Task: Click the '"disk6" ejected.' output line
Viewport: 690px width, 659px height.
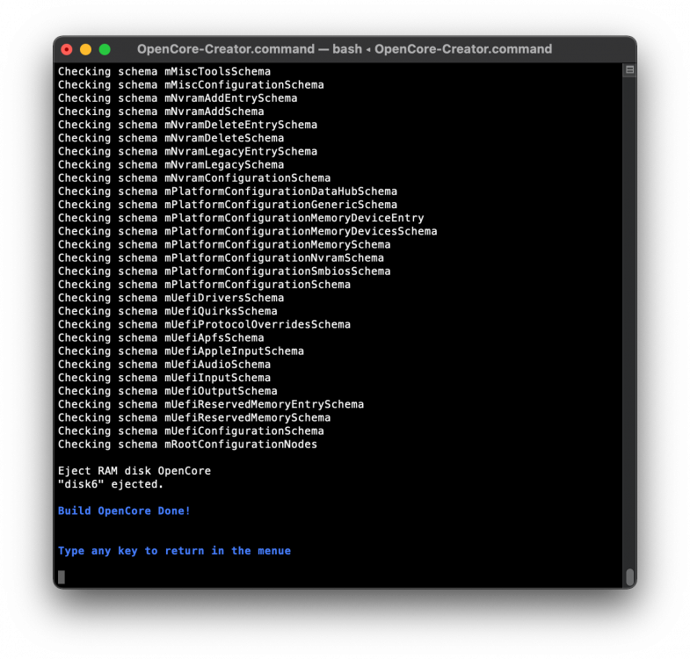Action: pyautogui.click(x=111, y=484)
